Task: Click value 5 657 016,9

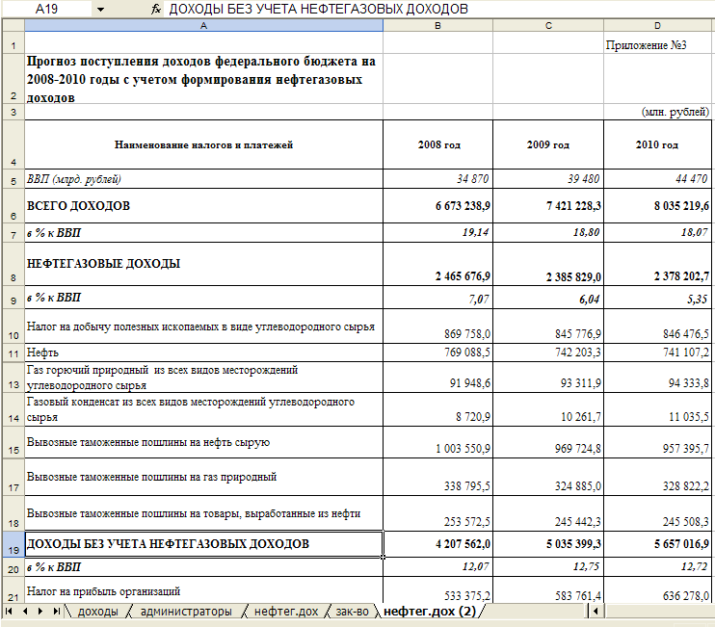Action: coord(657,544)
